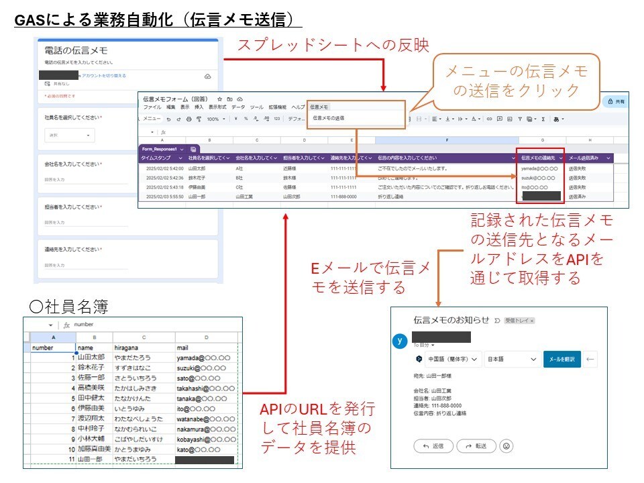Select the 'hiragana' header cell in 社員名簿
The image size is (644, 483).
point(144,348)
